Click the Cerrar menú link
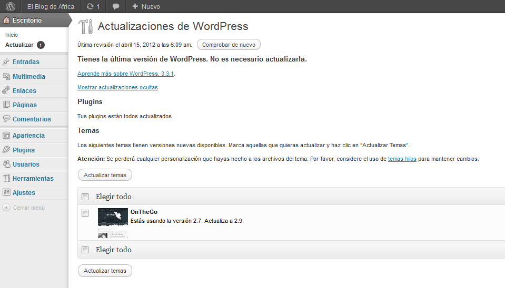This screenshot has width=505, height=288. [x=29, y=208]
